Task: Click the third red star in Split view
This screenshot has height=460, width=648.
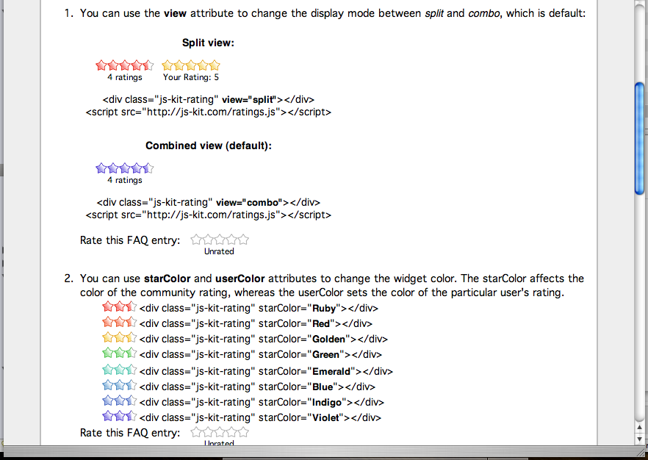Action: [x=125, y=65]
